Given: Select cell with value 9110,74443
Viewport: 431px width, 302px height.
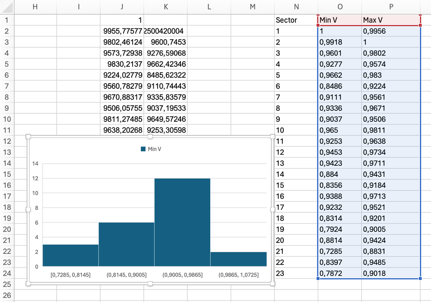Looking at the screenshot, I should 165,86.
